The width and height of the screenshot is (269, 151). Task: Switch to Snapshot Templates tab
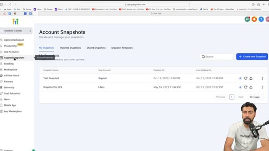(122, 48)
